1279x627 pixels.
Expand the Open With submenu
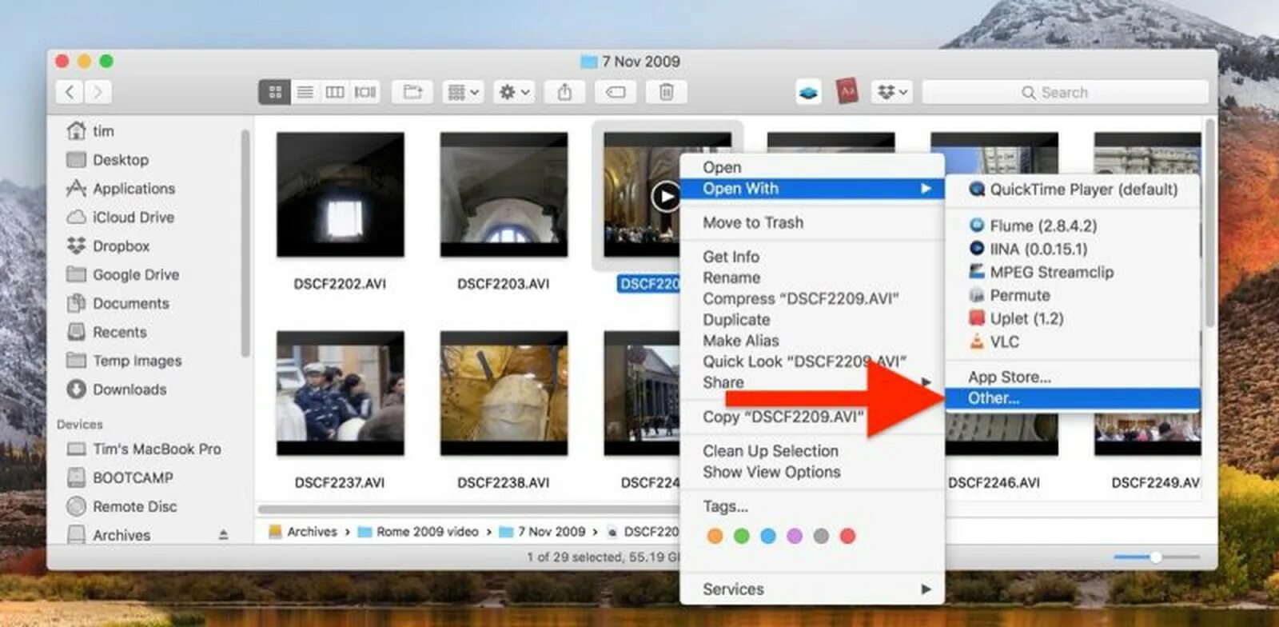(811, 189)
